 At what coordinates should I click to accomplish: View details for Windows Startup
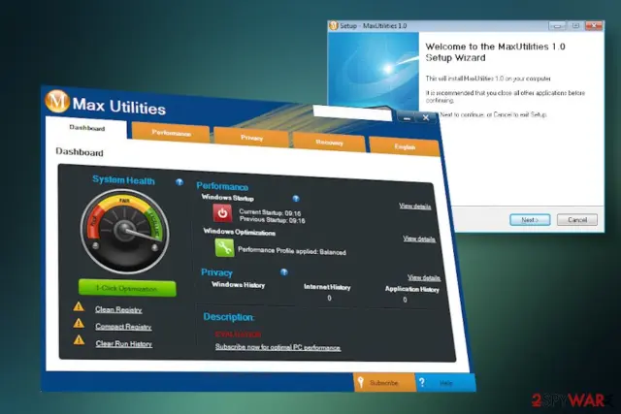(414, 206)
